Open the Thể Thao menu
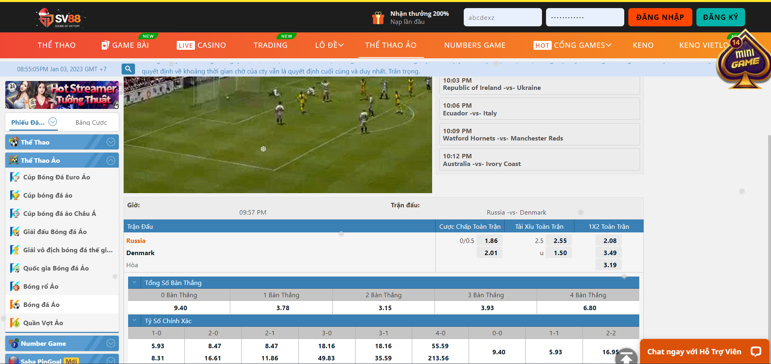This screenshot has height=364, width=771. (x=57, y=45)
